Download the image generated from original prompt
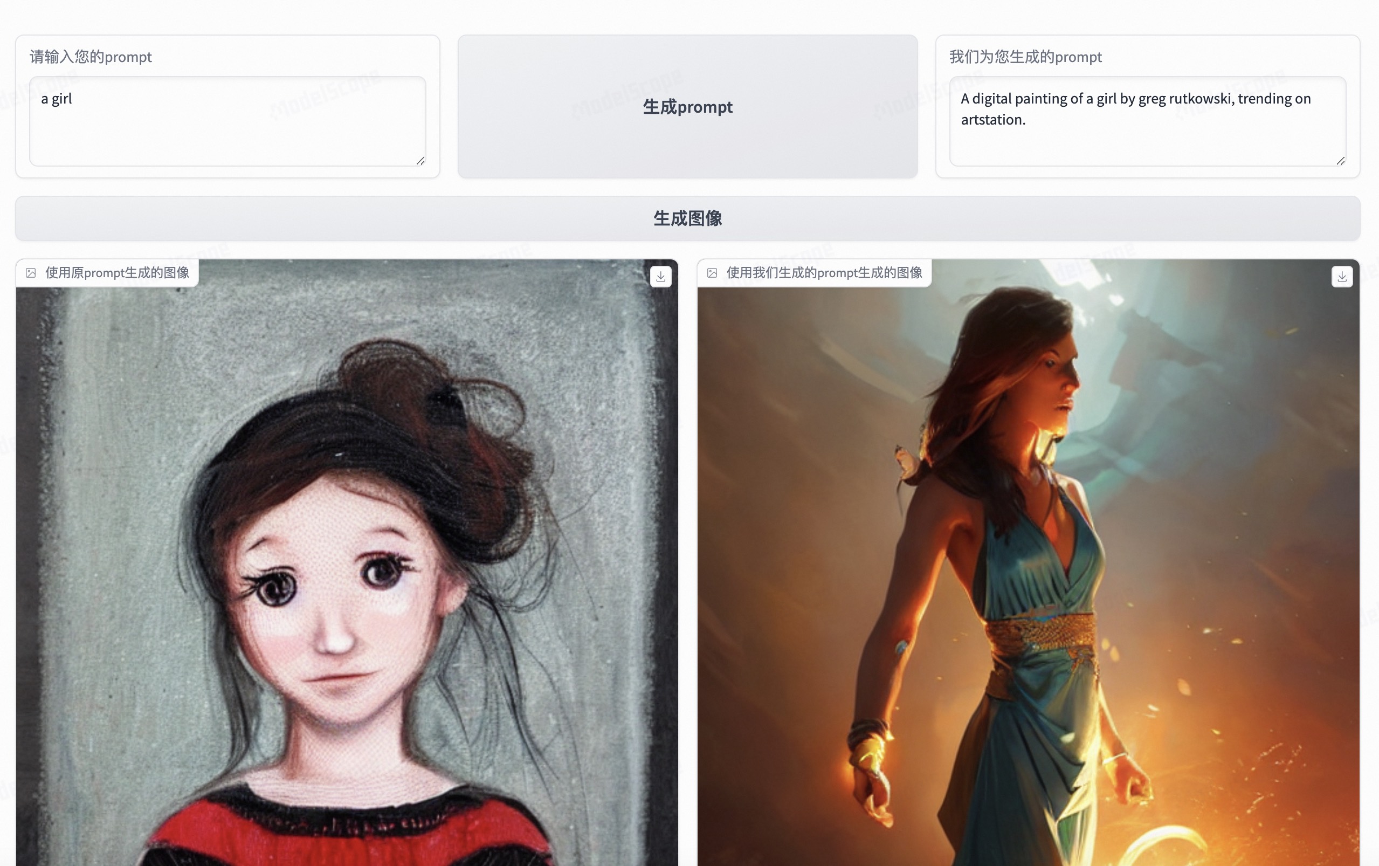Image resolution: width=1379 pixels, height=866 pixels. (x=660, y=277)
